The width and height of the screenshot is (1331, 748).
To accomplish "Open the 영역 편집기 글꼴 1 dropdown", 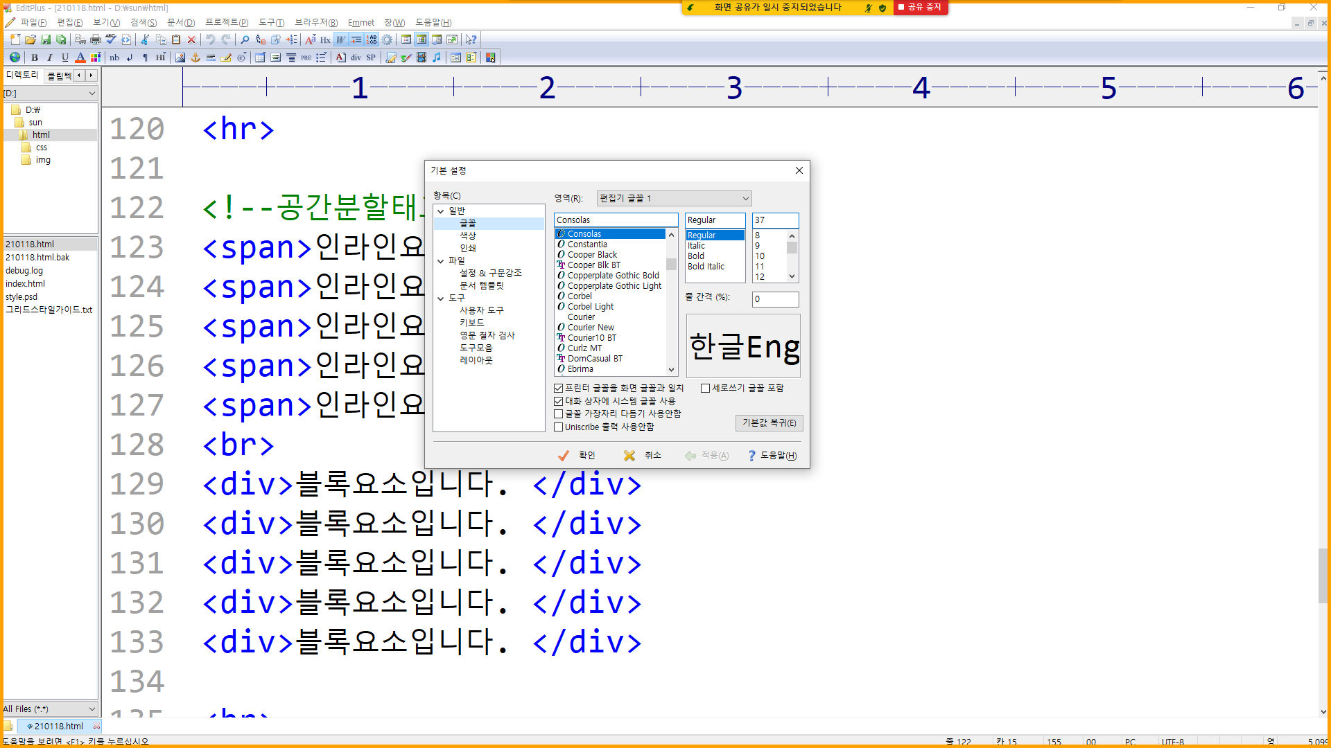I will point(674,199).
